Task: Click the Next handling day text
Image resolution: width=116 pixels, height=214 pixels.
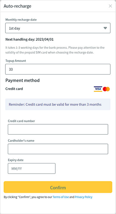Action: (29, 40)
